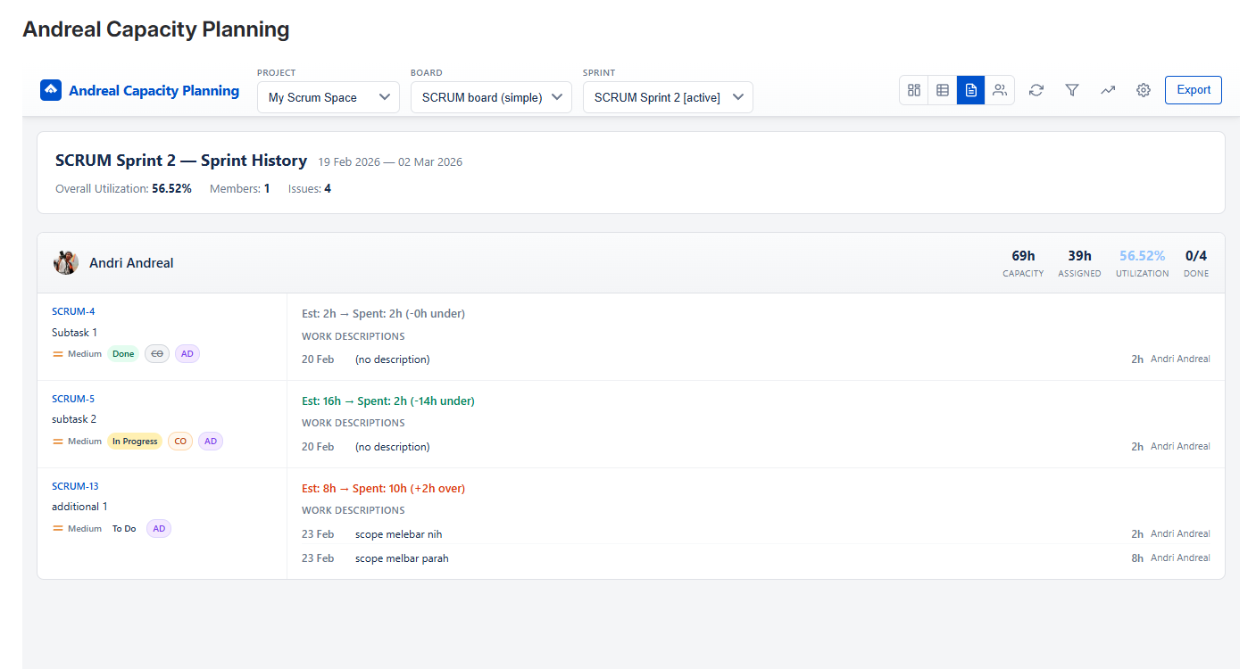The height and width of the screenshot is (669, 1256).
Task: Open issue SCRUM-4
Action: click(x=73, y=310)
